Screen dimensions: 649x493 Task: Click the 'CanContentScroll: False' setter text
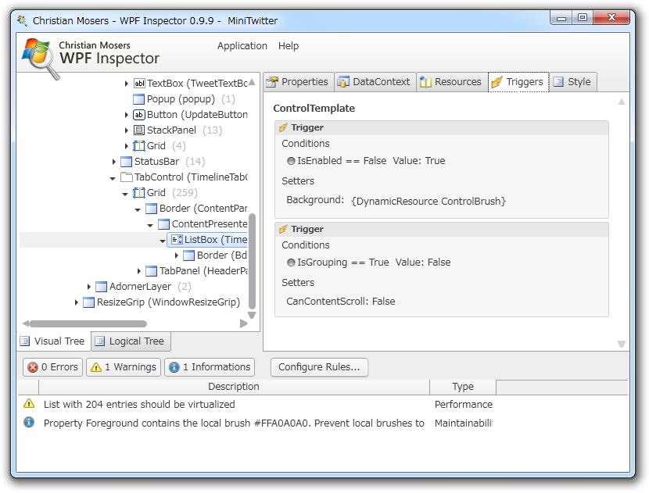(x=341, y=301)
